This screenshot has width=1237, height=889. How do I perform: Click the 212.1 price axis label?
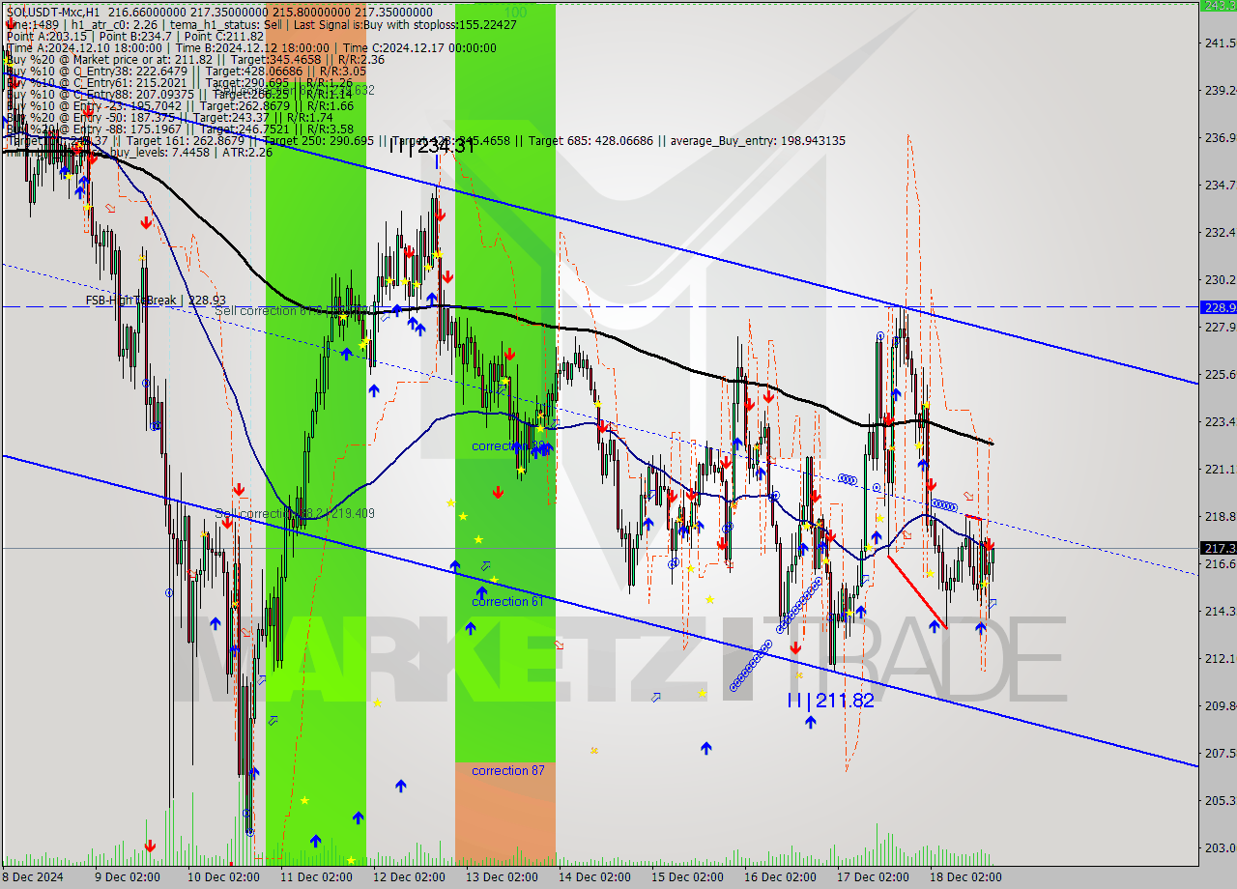click(1220, 658)
